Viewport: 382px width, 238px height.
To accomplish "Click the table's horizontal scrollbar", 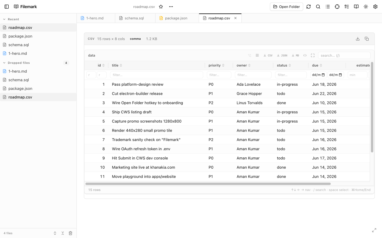I will pos(208,184).
